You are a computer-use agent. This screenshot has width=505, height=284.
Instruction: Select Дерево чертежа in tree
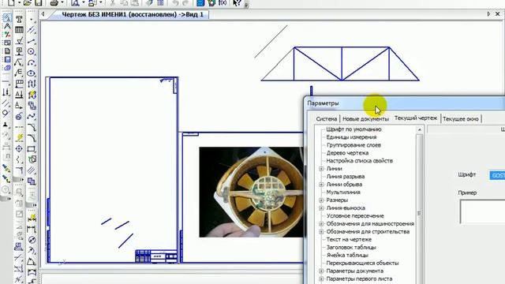[347, 153]
